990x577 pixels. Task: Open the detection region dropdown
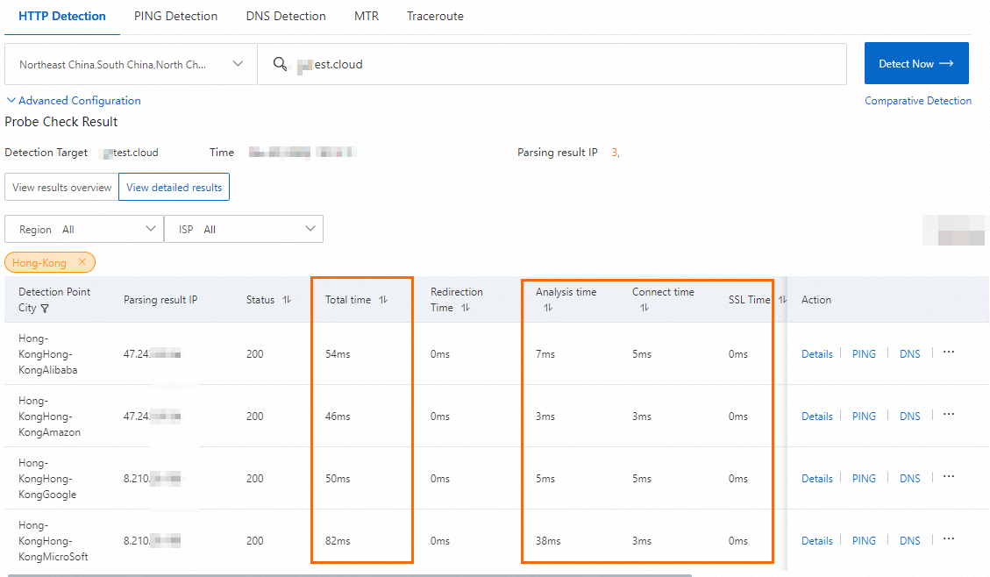131,64
